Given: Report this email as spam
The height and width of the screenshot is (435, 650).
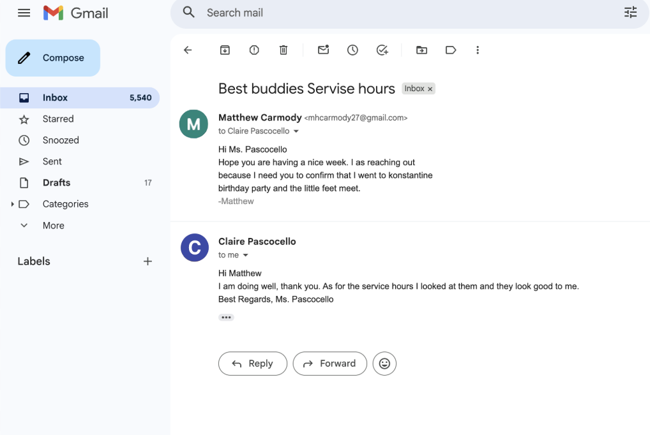Looking at the screenshot, I should 254,50.
